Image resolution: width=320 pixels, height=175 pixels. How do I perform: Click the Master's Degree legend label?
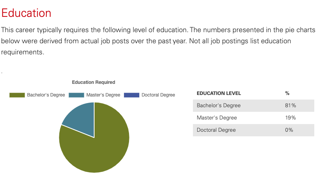point(103,95)
